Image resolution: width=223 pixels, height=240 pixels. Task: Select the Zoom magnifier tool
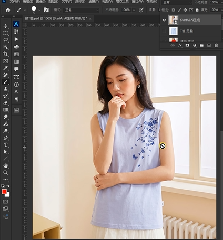tap(5, 173)
